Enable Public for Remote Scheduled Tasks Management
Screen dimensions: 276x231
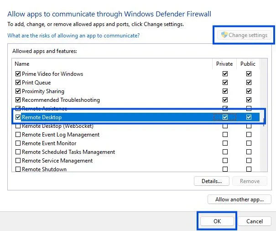249,152
